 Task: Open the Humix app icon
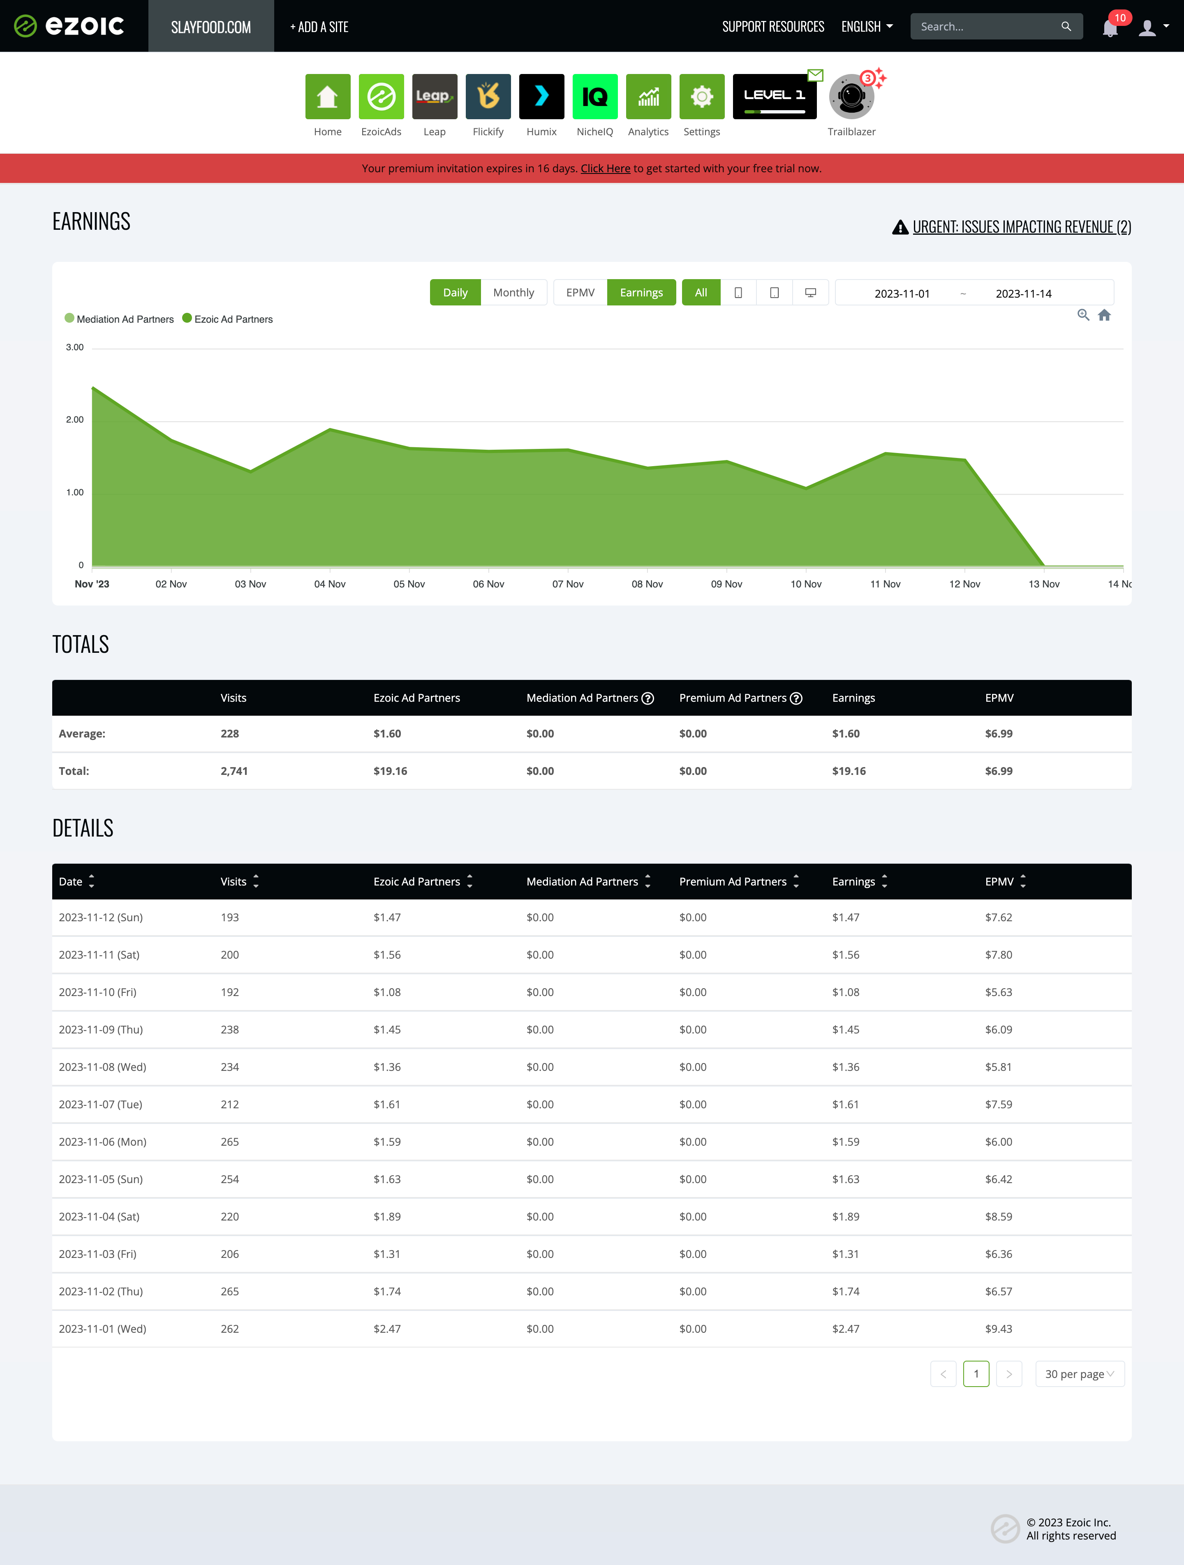pyautogui.click(x=541, y=96)
